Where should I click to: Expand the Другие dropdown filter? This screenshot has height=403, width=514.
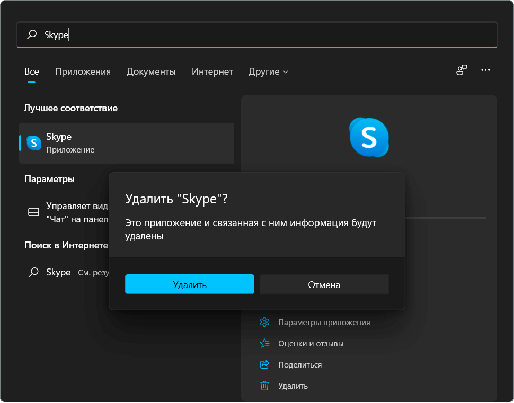(x=269, y=71)
